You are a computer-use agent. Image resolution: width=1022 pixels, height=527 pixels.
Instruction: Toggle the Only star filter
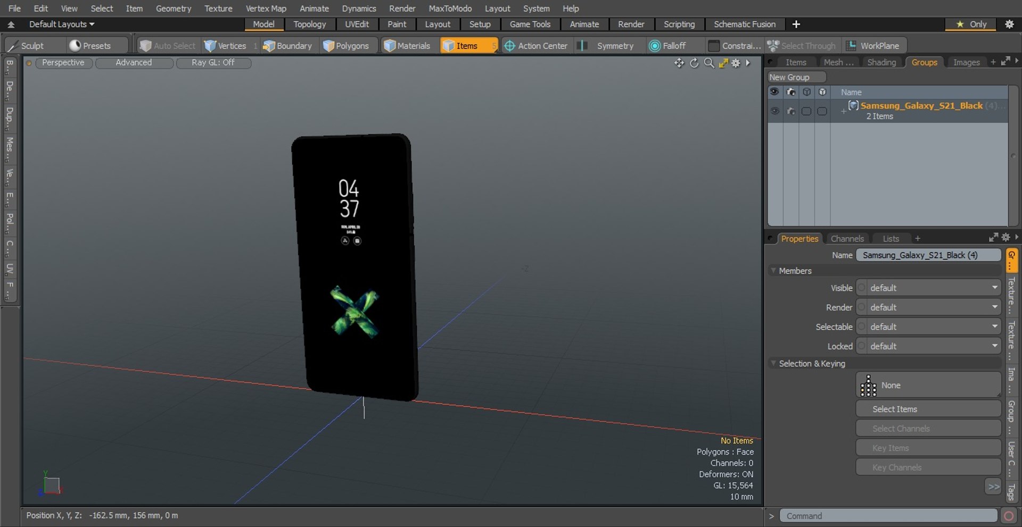click(x=971, y=24)
